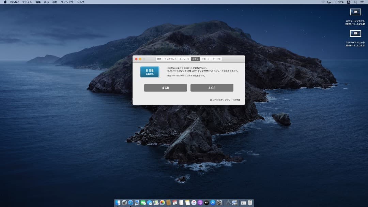This screenshot has height=207, width=368.
Task: Open Spotlight search in the menu bar
Action: coord(356,2)
